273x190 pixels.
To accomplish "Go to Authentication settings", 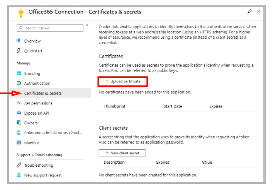I will (x=37, y=84).
